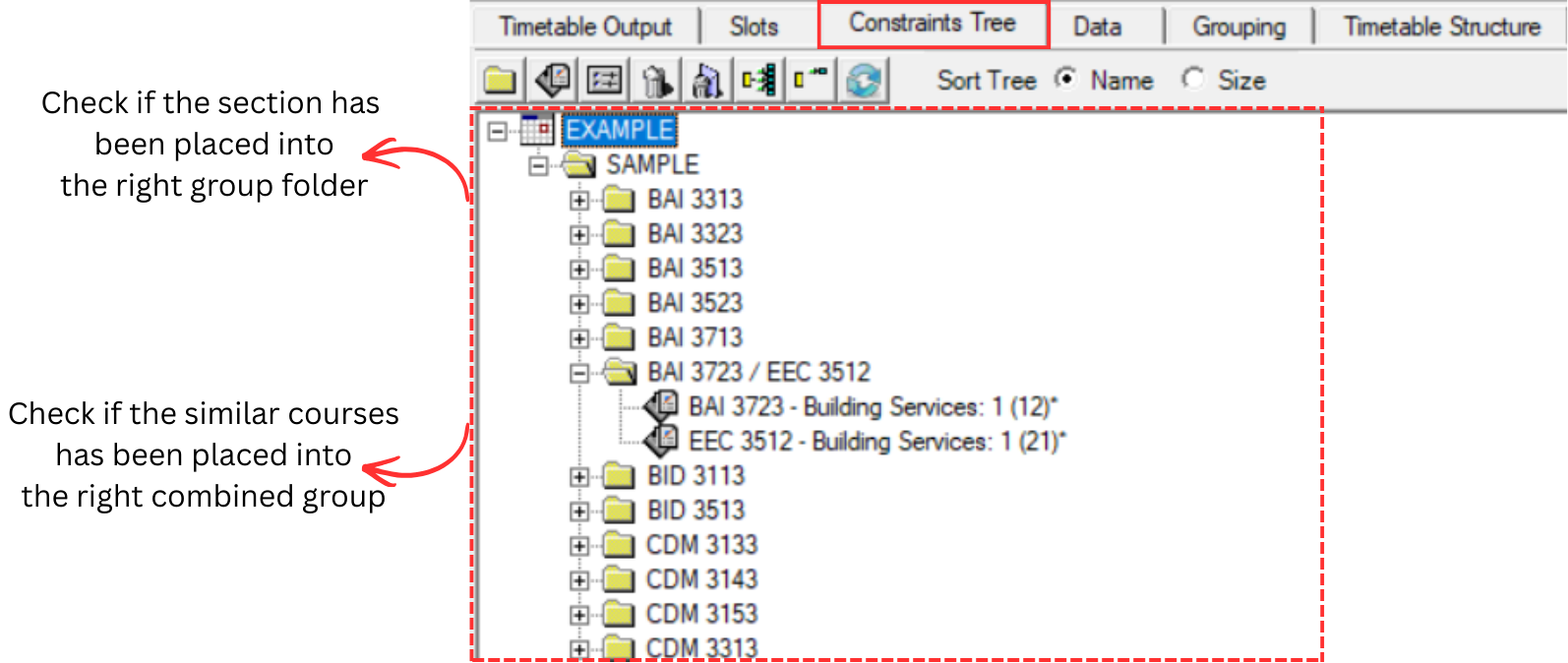Image resolution: width=1568 pixels, height=663 pixels.
Task: Switch to the Grouping tab
Action: tap(1239, 27)
